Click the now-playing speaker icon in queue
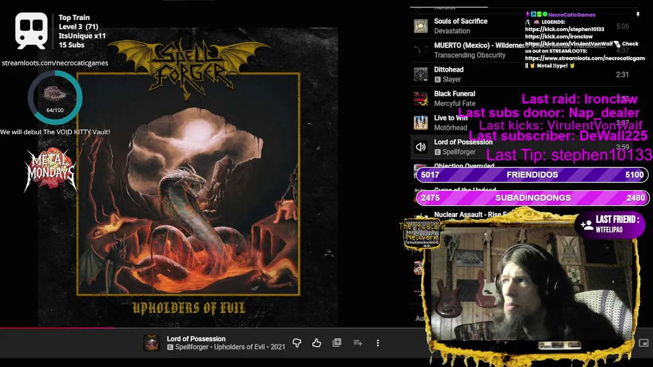 [x=421, y=147]
